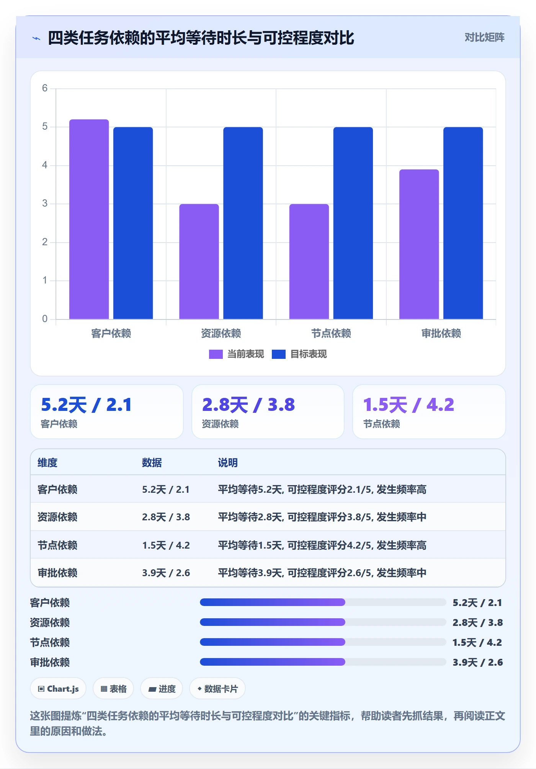536x769 pixels.
Task: Click the 对比矩阵 label in header
Action: (484, 37)
